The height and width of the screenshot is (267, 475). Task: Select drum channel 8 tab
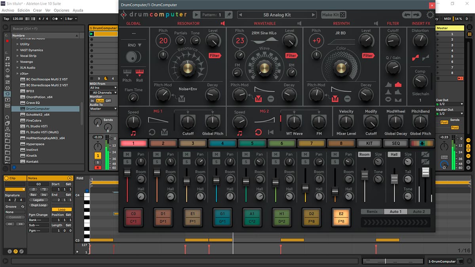pos(341,143)
